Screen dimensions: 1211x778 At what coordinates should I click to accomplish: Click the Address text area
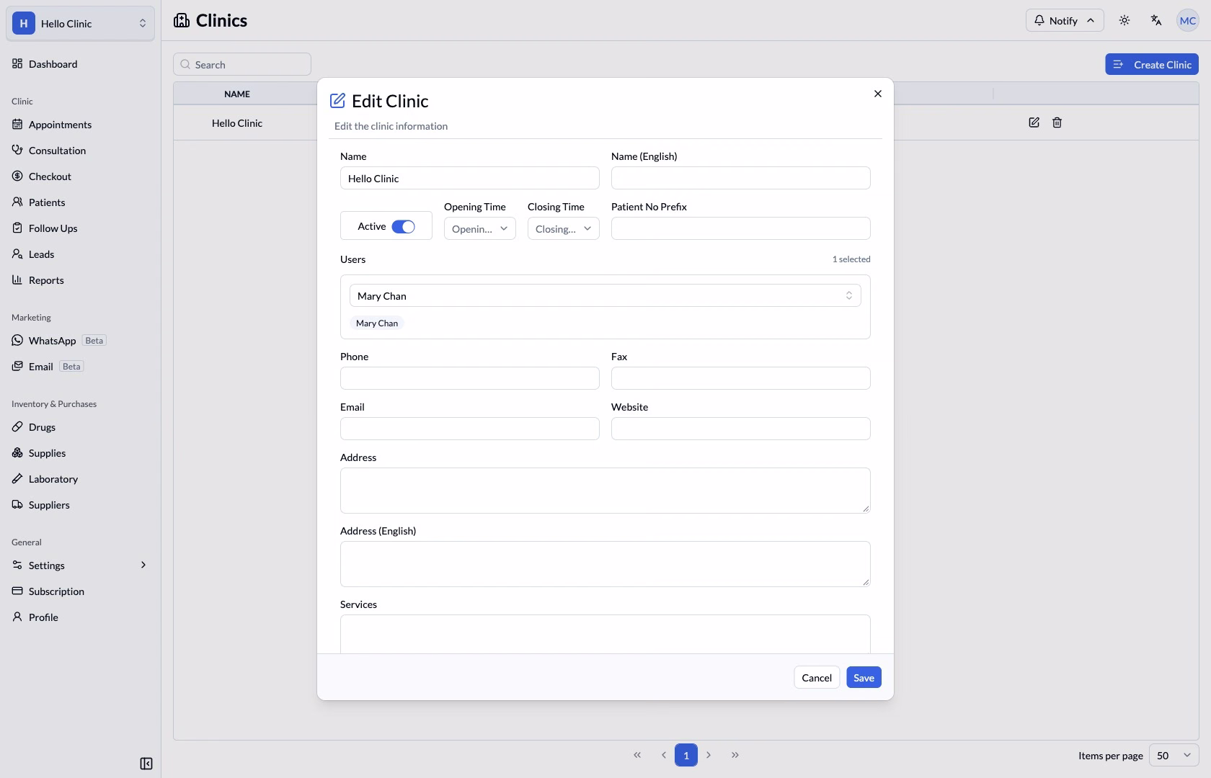tap(605, 491)
